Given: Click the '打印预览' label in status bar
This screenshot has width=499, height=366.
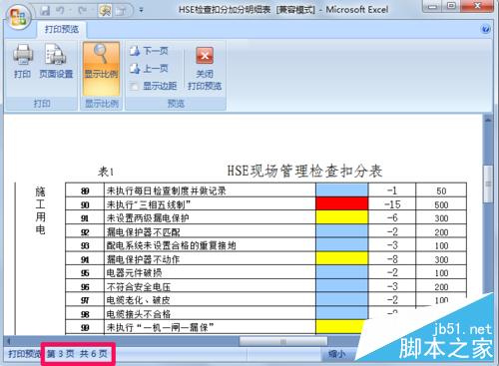Looking at the screenshot, I should point(24,354).
